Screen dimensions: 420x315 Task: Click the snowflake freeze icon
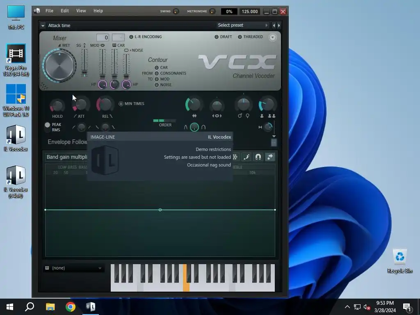[235, 157]
